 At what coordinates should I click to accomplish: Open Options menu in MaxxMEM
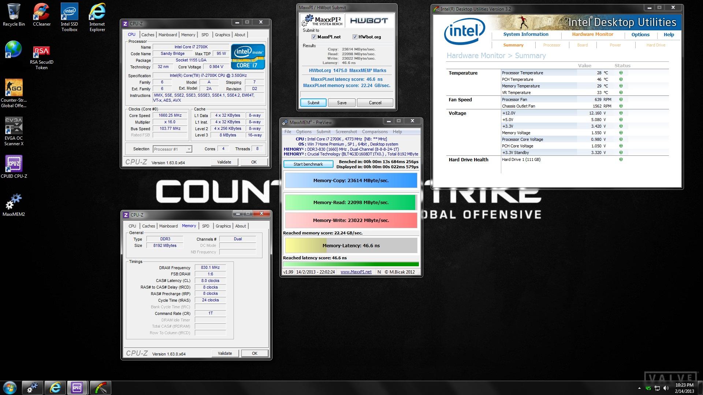coord(304,132)
